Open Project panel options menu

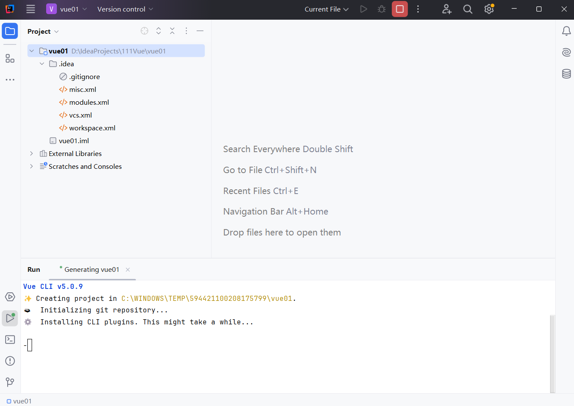(186, 31)
